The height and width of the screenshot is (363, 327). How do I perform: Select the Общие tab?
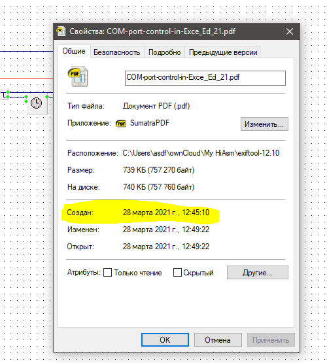[x=74, y=51]
